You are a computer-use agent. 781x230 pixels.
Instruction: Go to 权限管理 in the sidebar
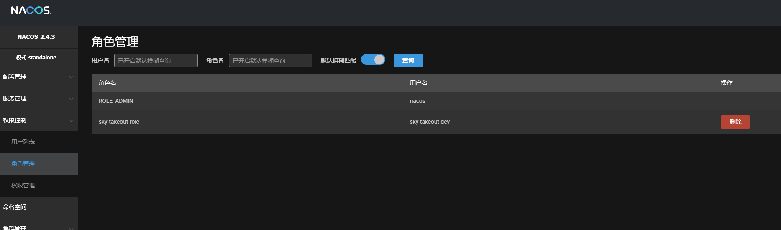tap(23, 185)
